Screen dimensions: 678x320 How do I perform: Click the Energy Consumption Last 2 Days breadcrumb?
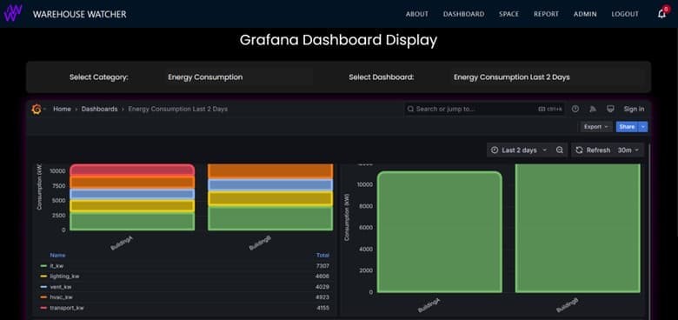(x=177, y=109)
